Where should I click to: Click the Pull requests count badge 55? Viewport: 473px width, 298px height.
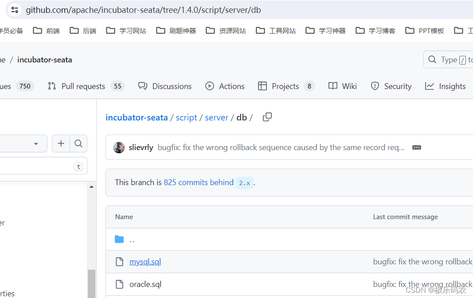coord(117,86)
